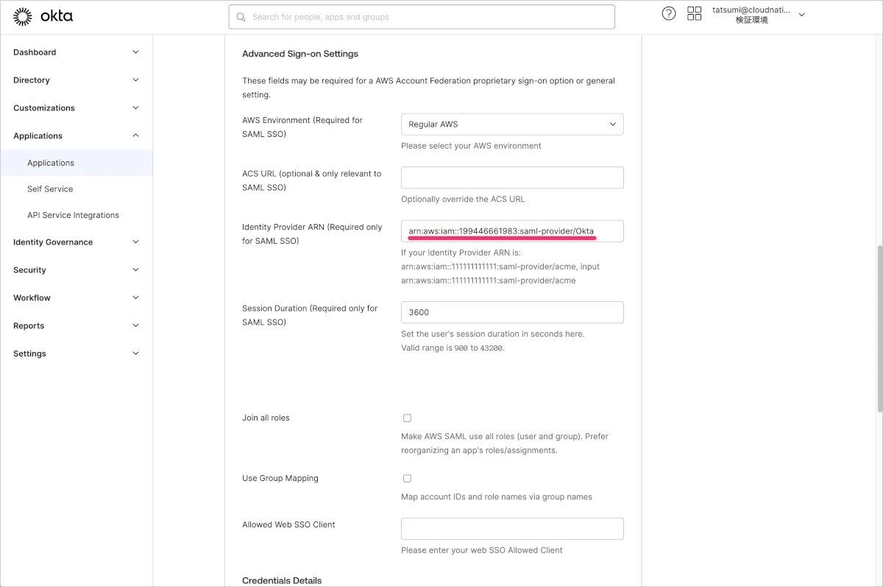Click the search magnifier icon

point(241,17)
